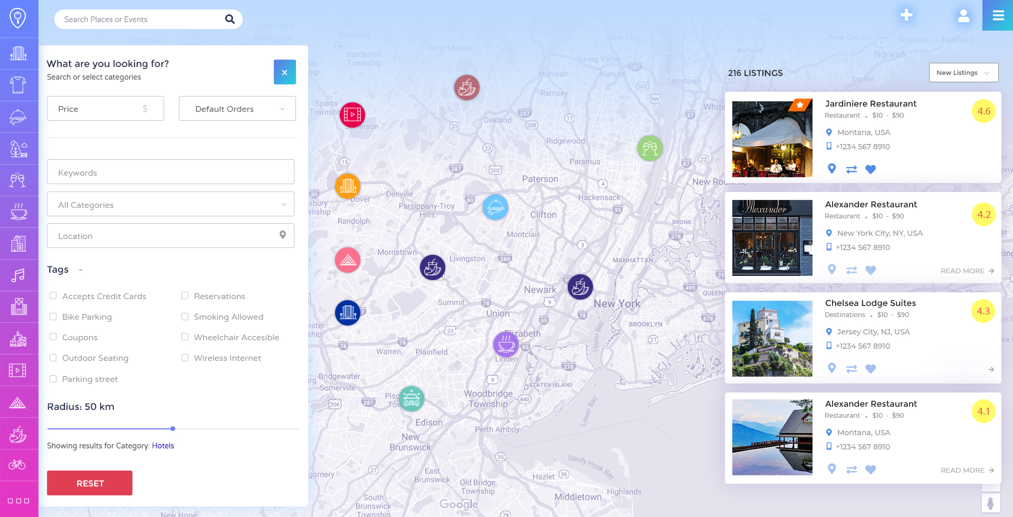1013x517 pixels.
Task: Open the hamburger menu
Action: 998,16
